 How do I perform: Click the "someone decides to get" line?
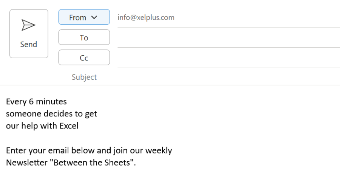51,114
